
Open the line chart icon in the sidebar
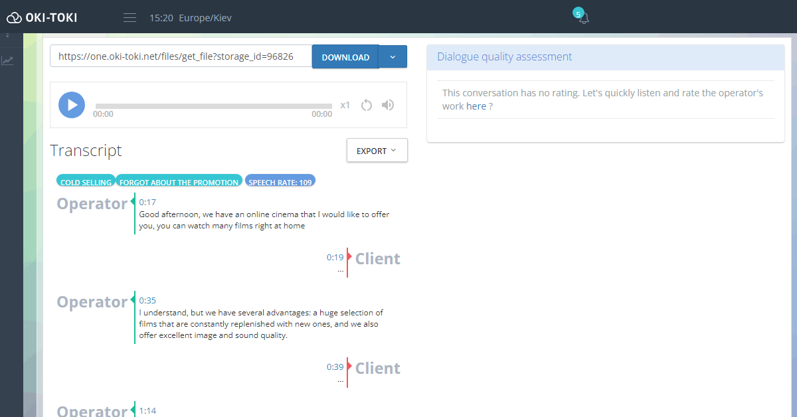[7, 60]
